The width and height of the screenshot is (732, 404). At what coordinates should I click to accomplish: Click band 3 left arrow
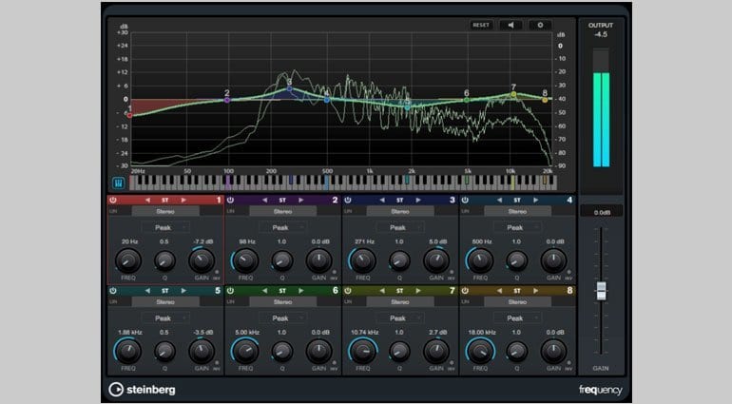click(382, 200)
